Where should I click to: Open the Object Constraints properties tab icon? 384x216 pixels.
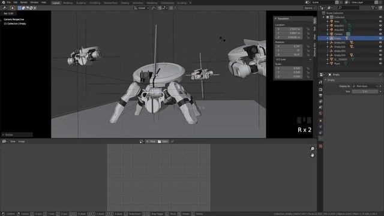320,133
